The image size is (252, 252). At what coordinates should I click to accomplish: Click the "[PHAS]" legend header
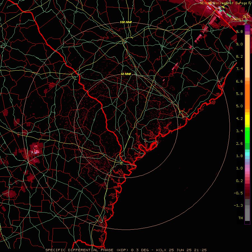coord(237,19)
